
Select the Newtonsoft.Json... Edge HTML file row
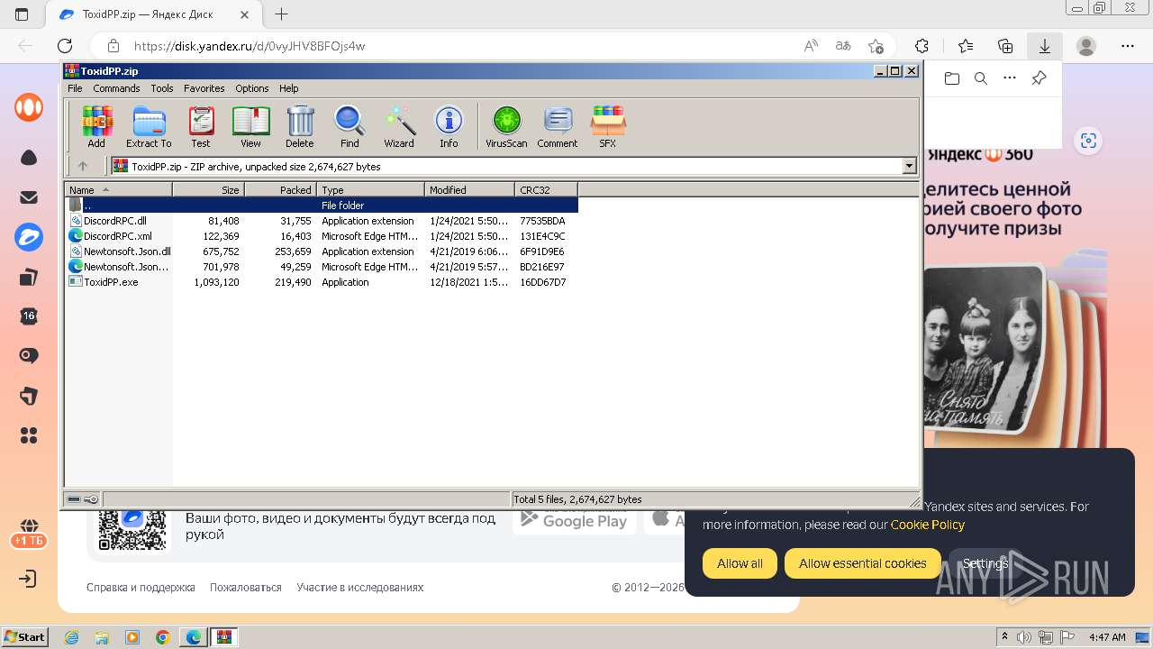(x=322, y=267)
